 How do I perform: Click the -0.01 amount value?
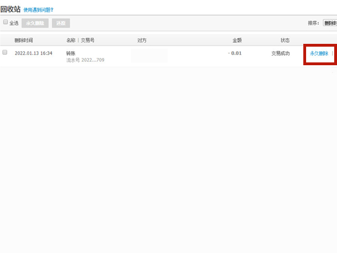235,53
